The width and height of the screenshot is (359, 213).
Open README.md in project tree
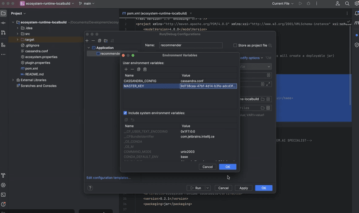click(34, 74)
